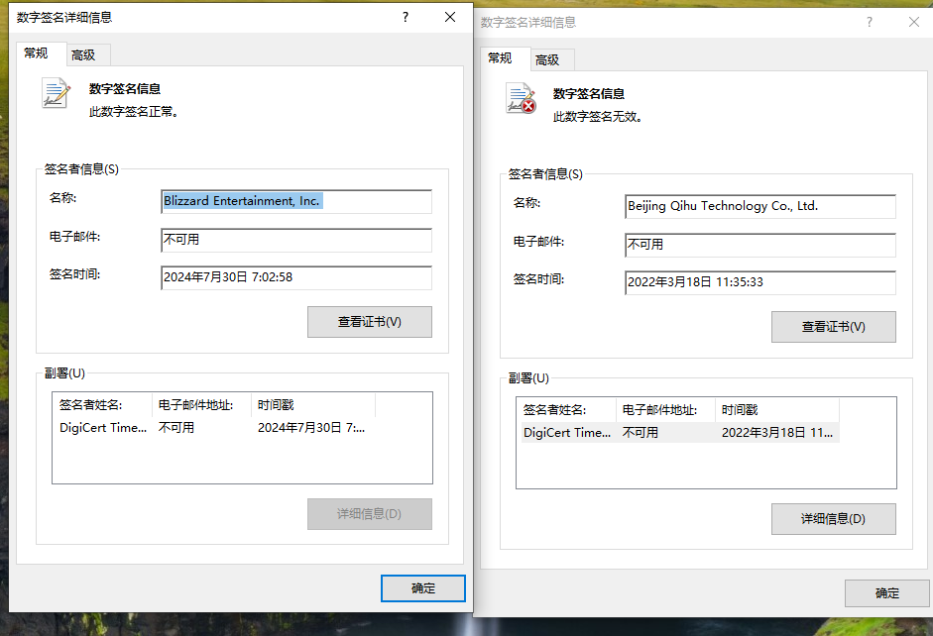Click 详细信息(D) button in right dialog
The image size is (933, 636).
click(834, 519)
